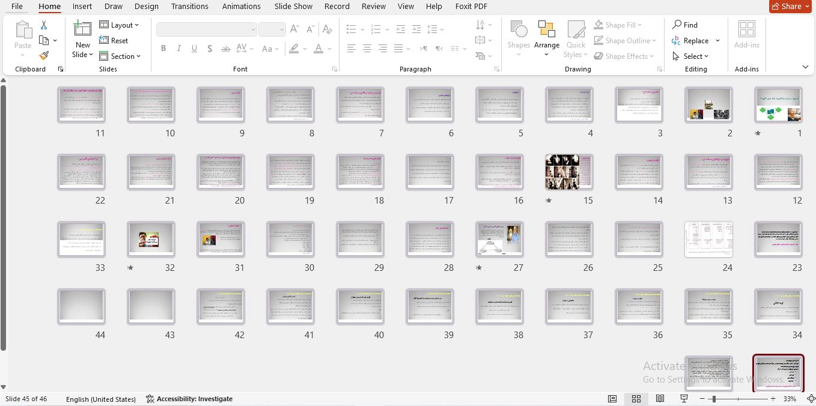Switch to the Insert tab

point(82,6)
